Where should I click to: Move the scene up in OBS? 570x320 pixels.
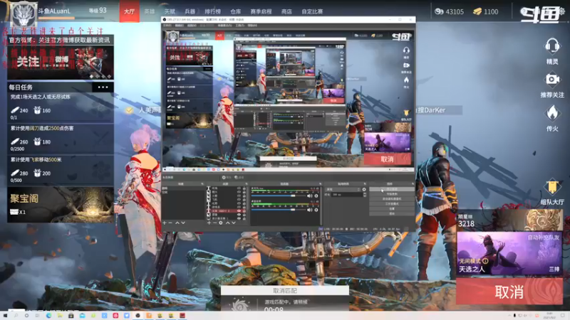[x=177, y=223]
